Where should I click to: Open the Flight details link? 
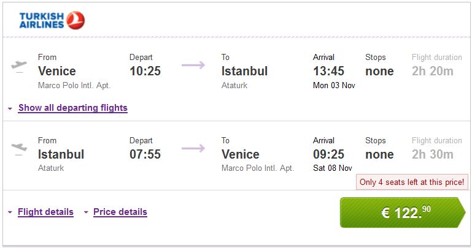pos(45,212)
